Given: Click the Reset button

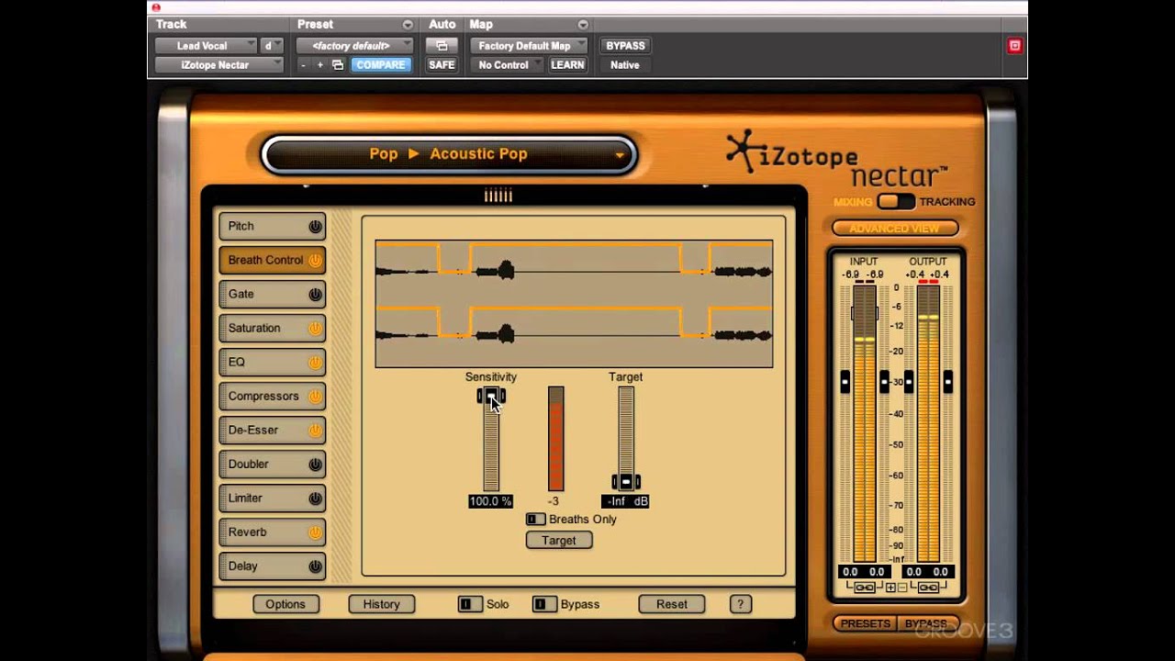Looking at the screenshot, I should [671, 604].
